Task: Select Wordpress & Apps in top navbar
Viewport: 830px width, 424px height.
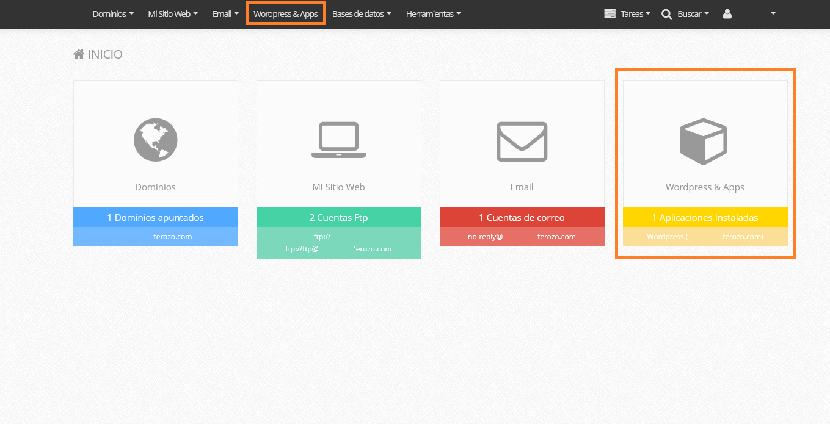Action: pos(285,13)
